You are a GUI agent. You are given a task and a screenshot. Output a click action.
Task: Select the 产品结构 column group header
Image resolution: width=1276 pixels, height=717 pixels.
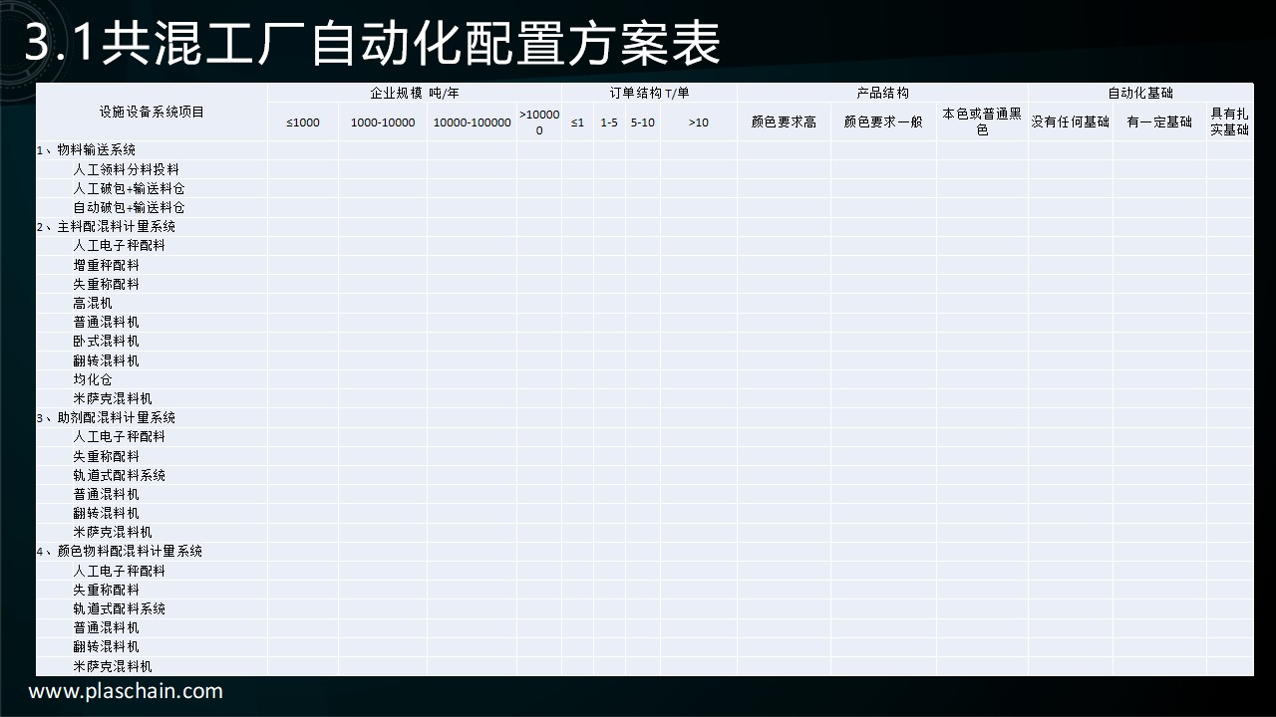click(x=882, y=93)
